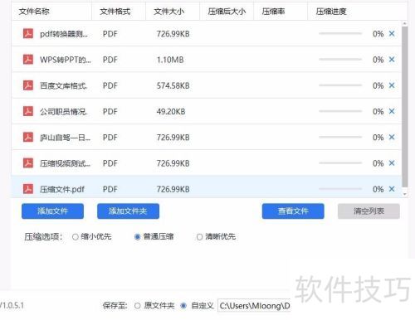
Task: Click the scrollbar down arrow
Action: pos(405,194)
